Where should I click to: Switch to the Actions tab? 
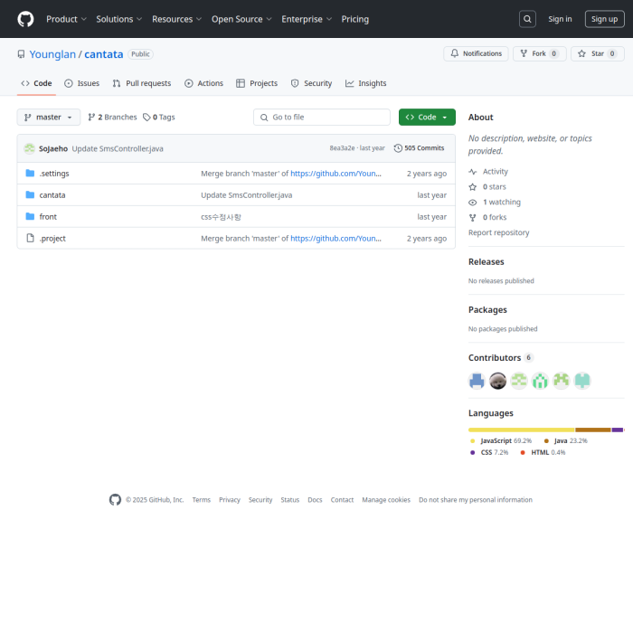pos(203,83)
